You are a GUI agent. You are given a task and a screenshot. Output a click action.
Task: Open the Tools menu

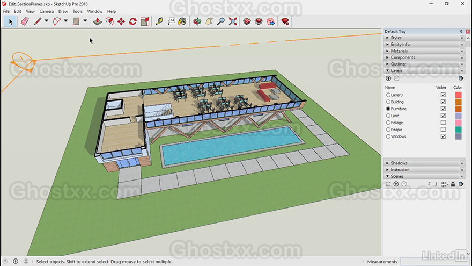coord(77,11)
